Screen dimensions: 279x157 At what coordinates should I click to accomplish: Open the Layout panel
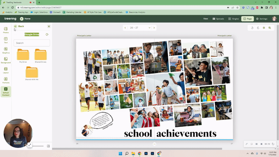tap(6, 70)
